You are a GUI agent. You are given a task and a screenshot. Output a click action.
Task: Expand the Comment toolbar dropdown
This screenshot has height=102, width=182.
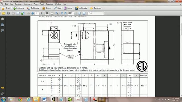102,8
